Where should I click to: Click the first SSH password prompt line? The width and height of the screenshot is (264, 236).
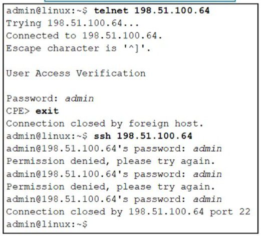point(114,149)
